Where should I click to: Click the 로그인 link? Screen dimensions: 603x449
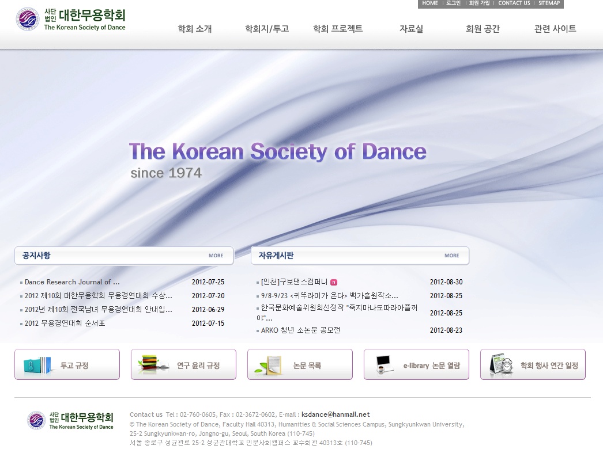click(454, 3)
